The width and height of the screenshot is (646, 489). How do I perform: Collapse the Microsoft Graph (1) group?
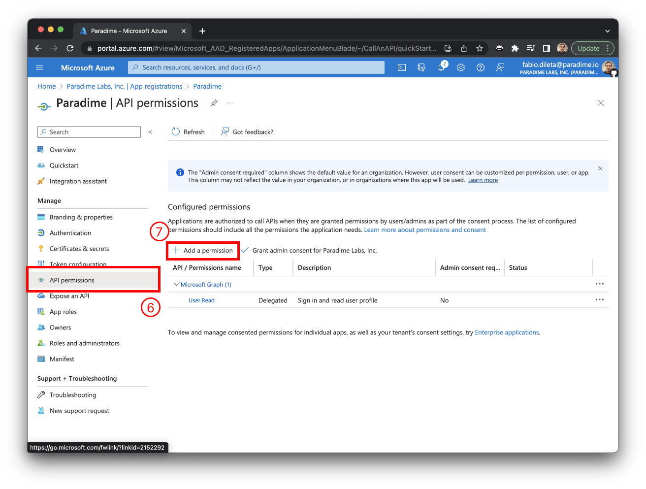(177, 284)
